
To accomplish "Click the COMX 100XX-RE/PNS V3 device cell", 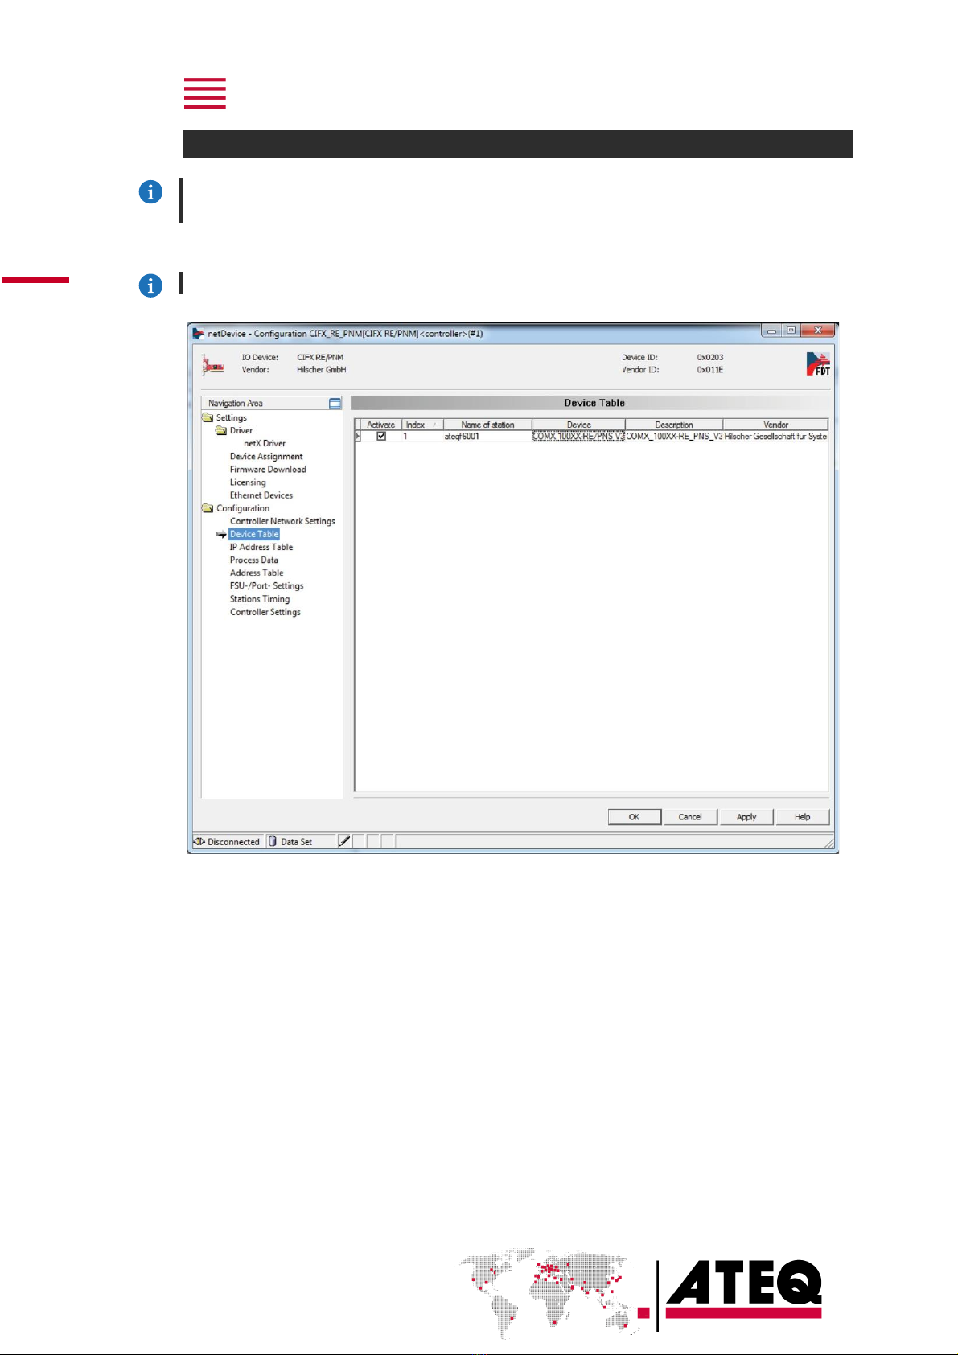I will coord(578,436).
